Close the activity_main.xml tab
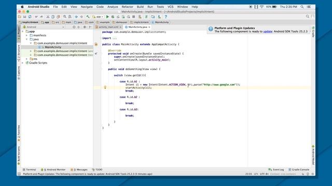 [120, 27]
